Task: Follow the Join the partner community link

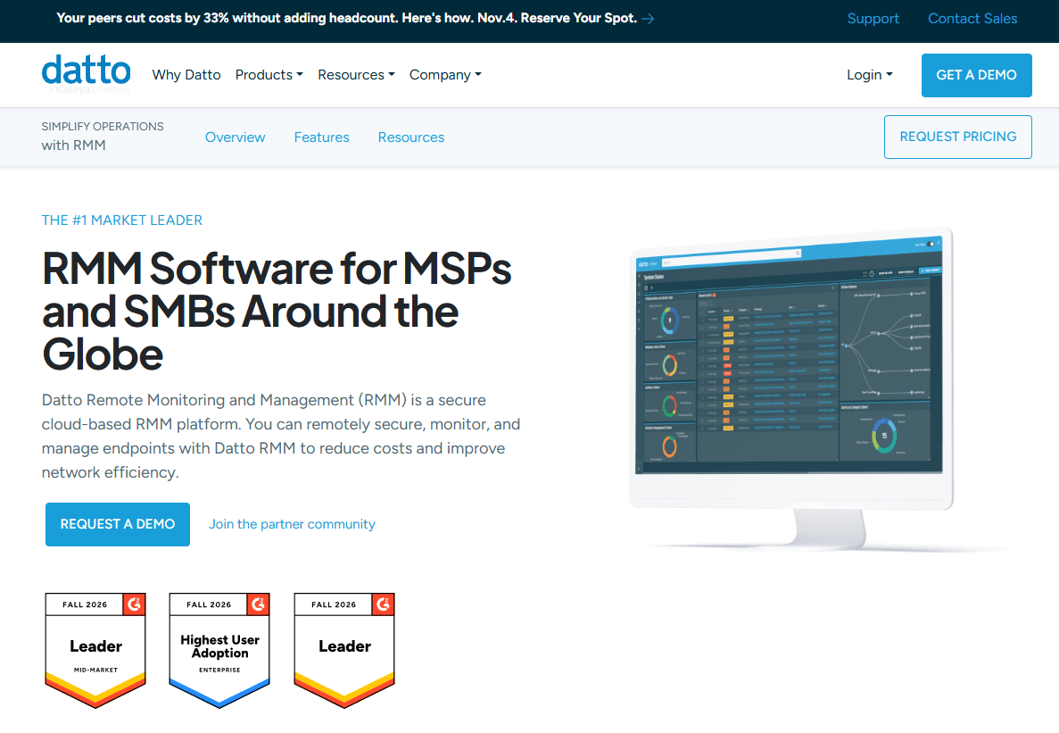Action: tap(292, 524)
